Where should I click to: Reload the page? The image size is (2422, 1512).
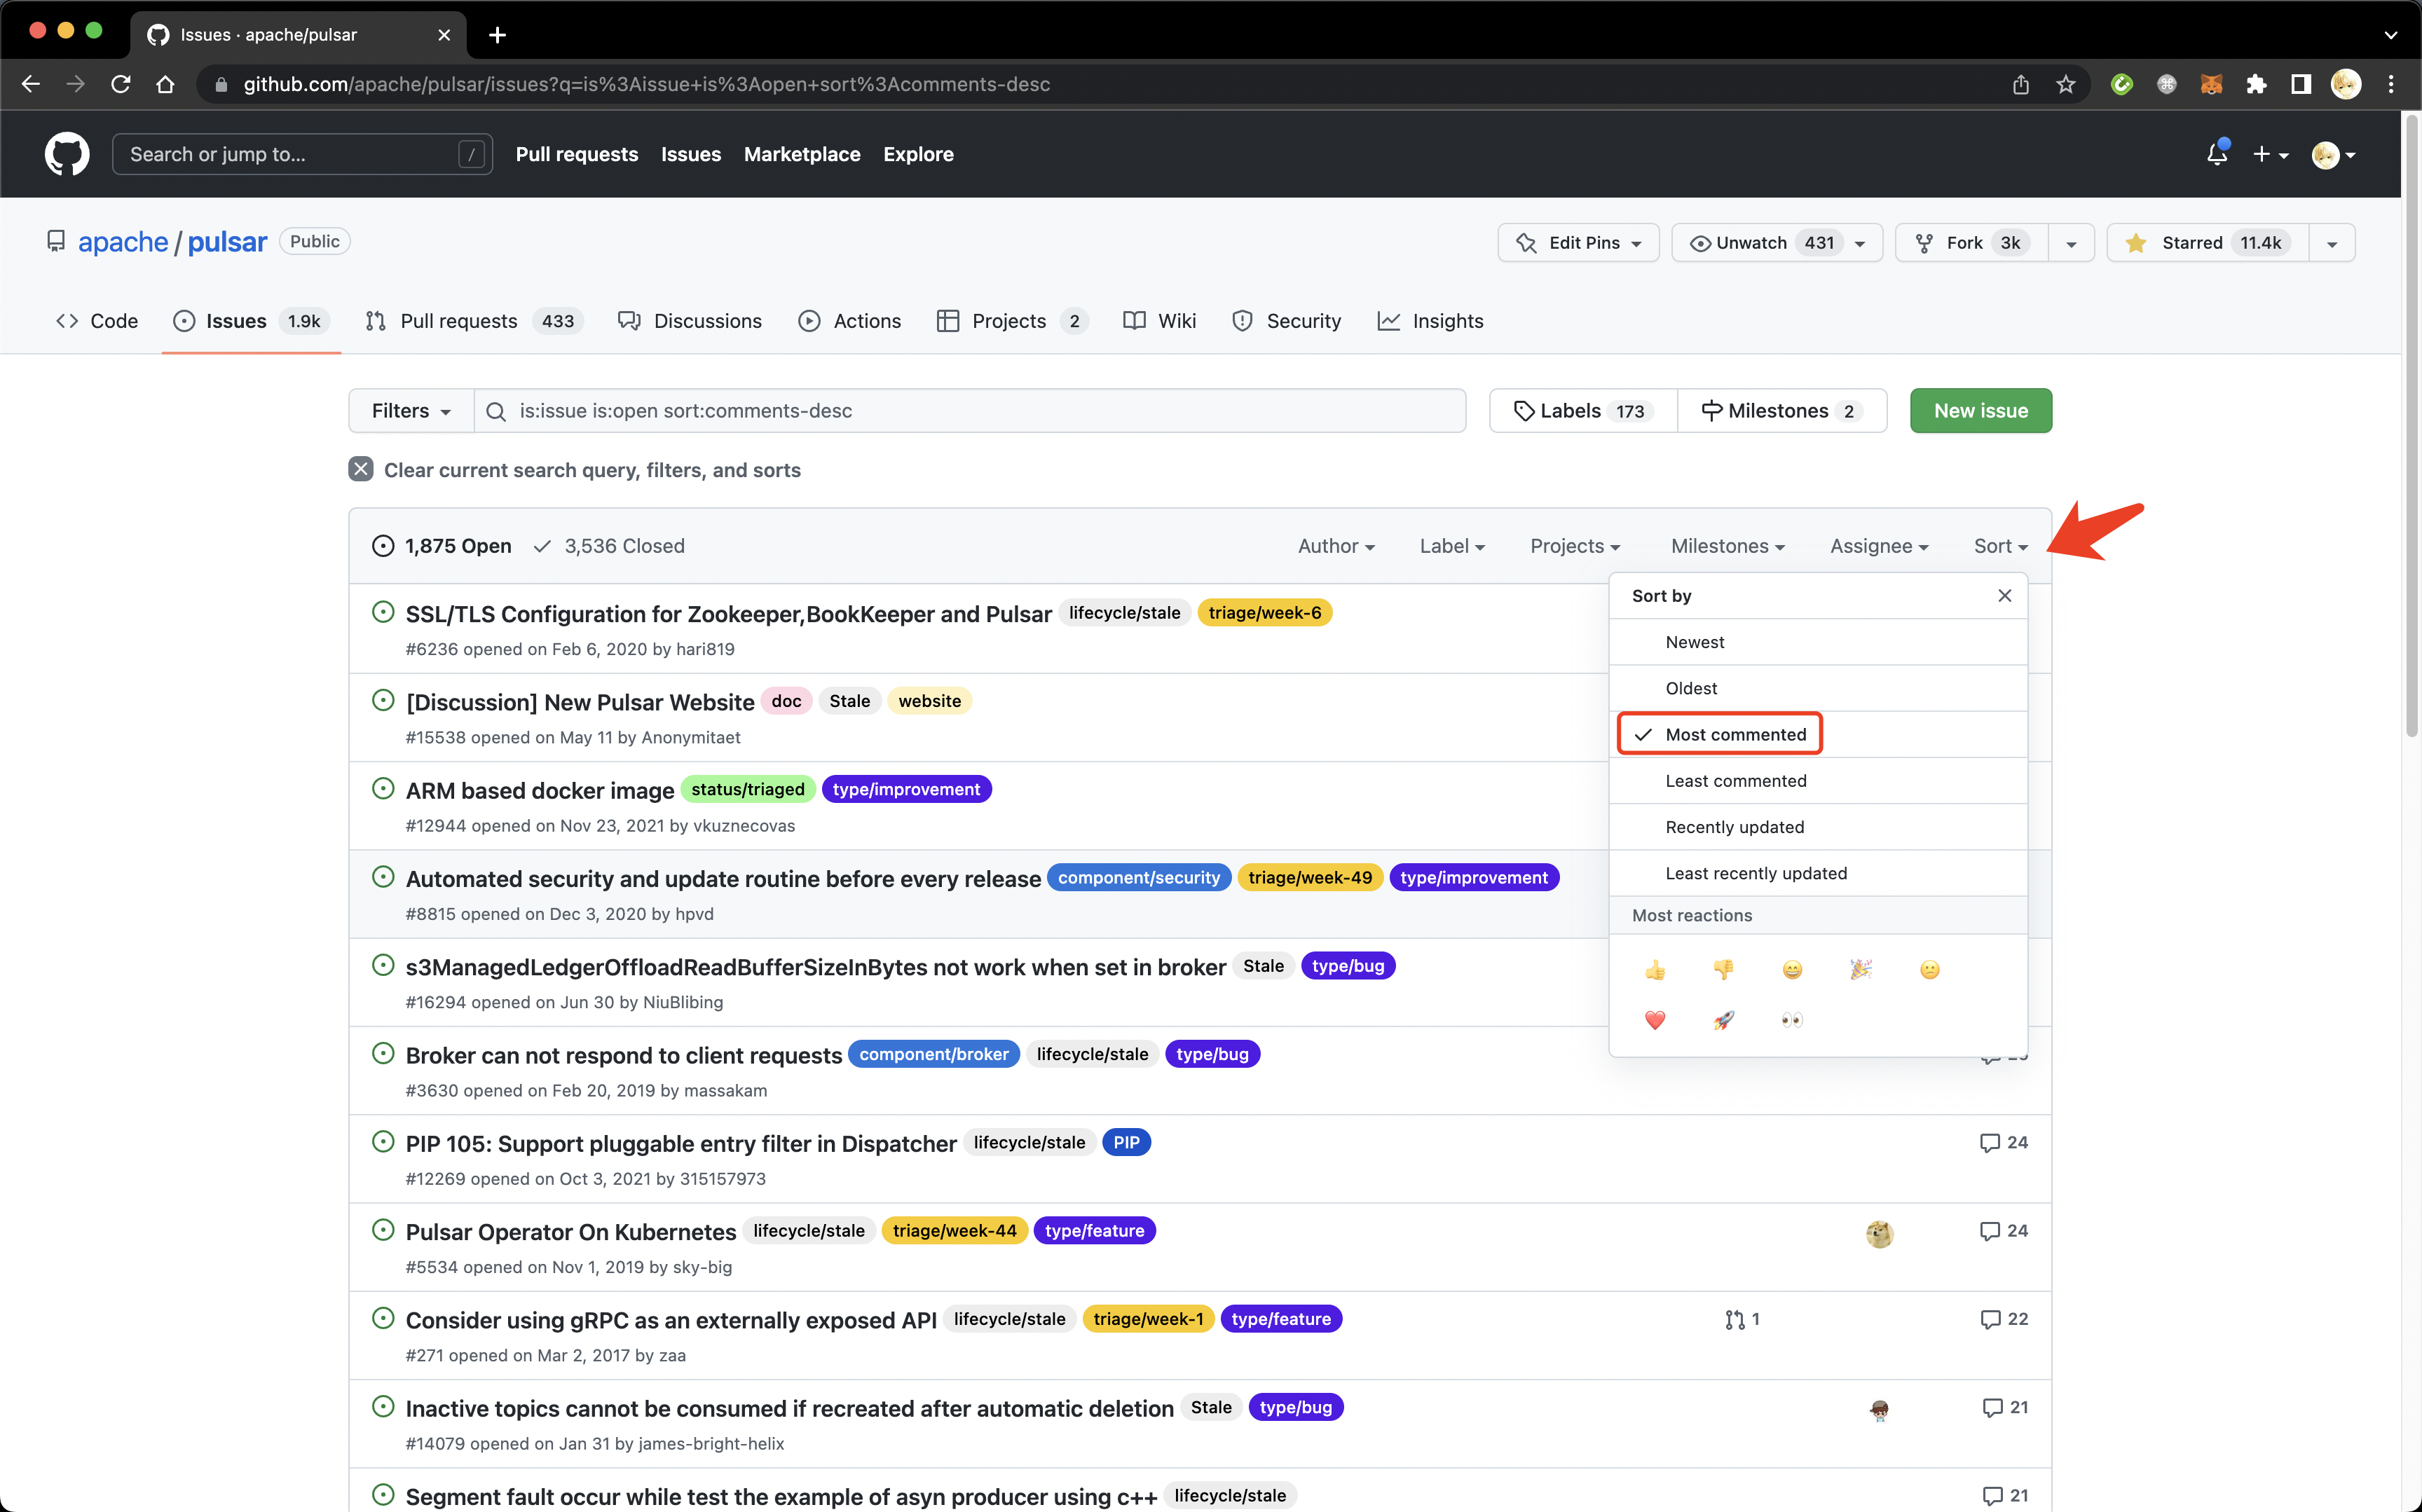pos(120,84)
